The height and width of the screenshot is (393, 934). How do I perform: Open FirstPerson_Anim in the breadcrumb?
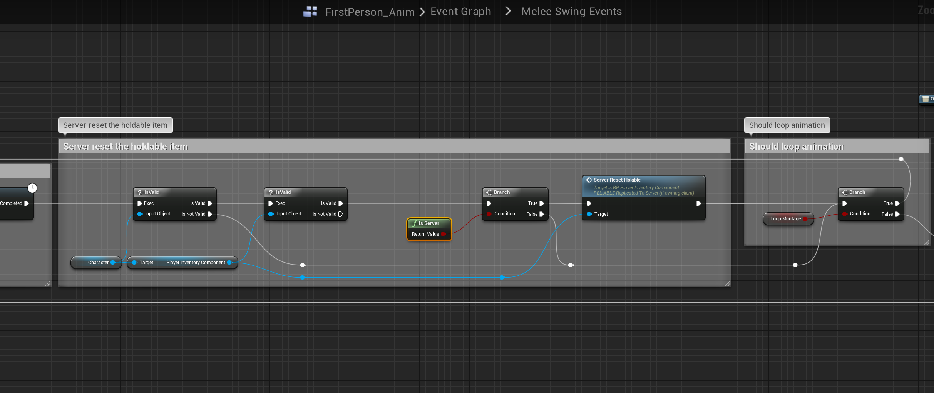click(370, 12)
